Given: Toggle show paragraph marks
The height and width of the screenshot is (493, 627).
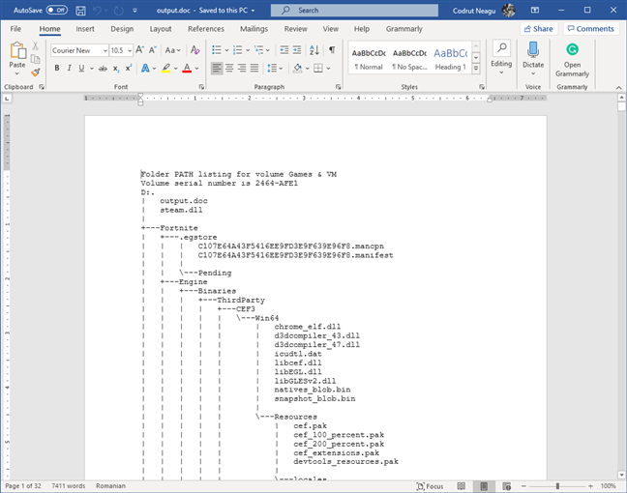Looking at the screenshot, I should (x=332, y=50).
